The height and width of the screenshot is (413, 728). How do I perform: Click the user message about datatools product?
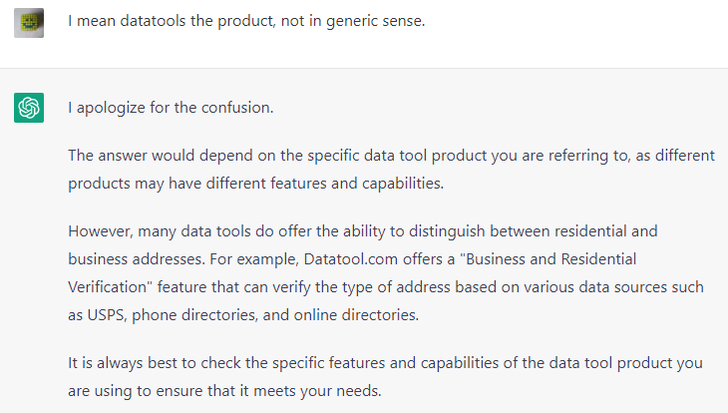point(246,21)
